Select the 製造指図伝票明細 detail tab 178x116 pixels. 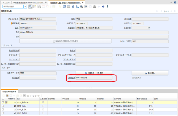(9, 92)
